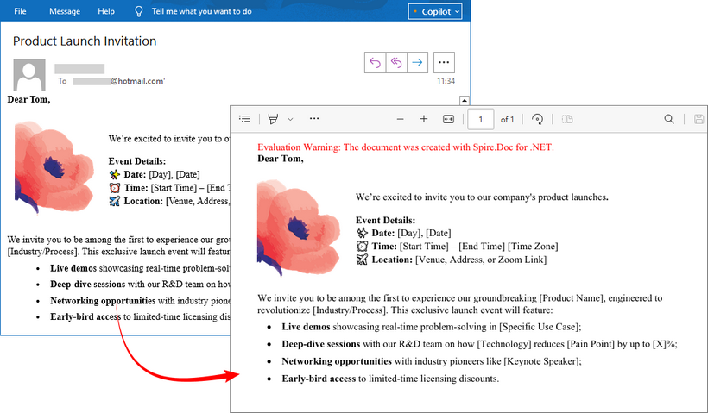The height and width of the screenshot is (413, 708).
Task: Click the flower image in the email
Action: [x=54, y=166]
